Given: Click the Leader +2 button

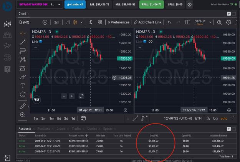Looking at the screenshot, I should [x=75, y=5].
